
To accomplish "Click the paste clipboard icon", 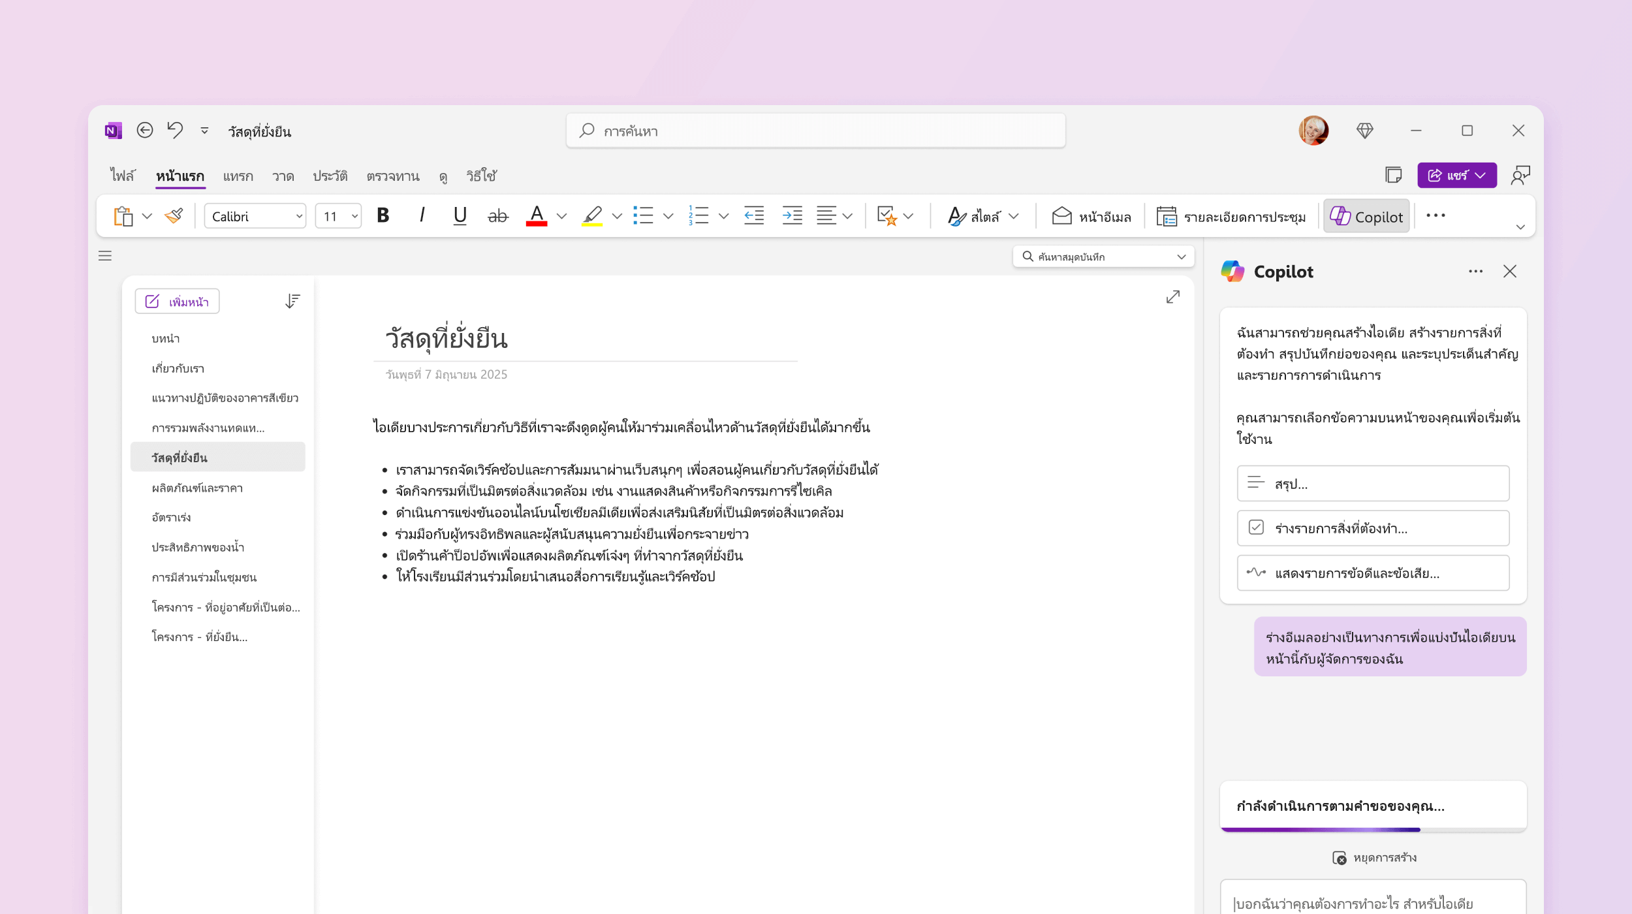I will (x=123, y=216).
